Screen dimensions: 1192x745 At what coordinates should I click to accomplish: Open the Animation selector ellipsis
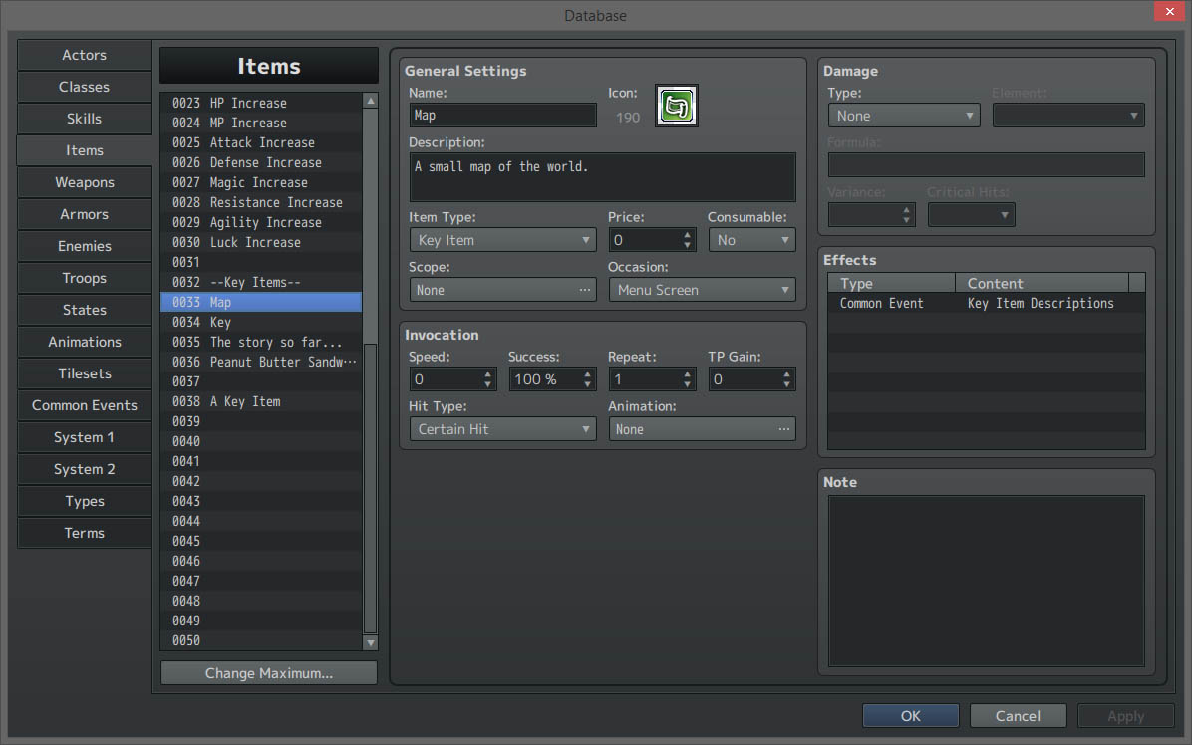pyautogui.click(x=783, y=429)
